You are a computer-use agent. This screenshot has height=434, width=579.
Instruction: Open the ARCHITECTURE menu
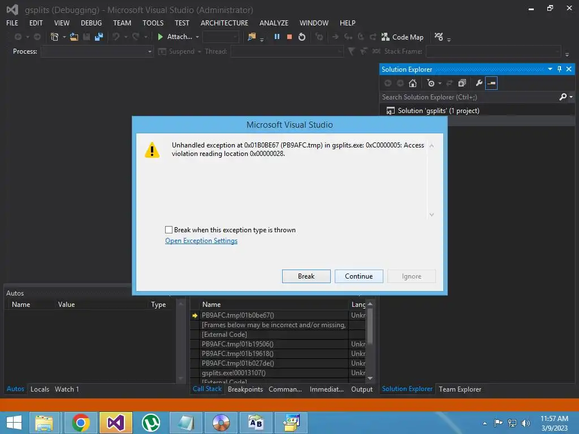tap(224, 23)
